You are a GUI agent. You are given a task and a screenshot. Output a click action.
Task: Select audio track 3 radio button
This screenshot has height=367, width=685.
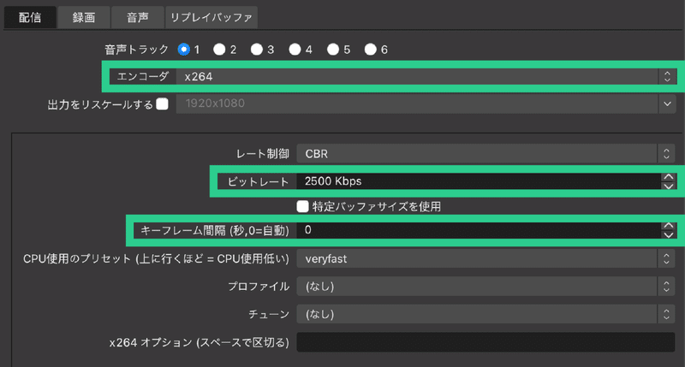(x=257, y=50)
